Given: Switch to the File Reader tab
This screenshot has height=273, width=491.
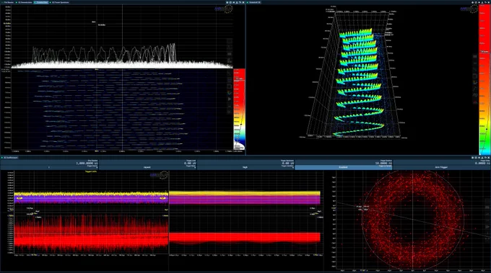Looking at the screenshot, I should [x=8, y=2].
